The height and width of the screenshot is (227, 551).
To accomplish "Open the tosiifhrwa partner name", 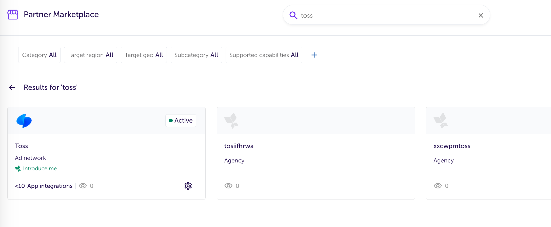I will 239,146.
